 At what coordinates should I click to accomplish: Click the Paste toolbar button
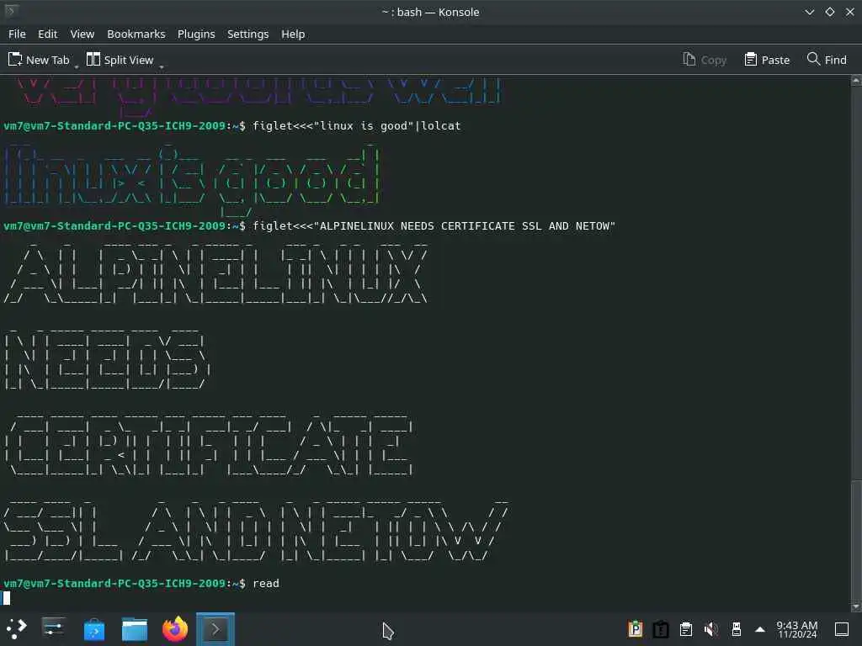coord(767,60)
